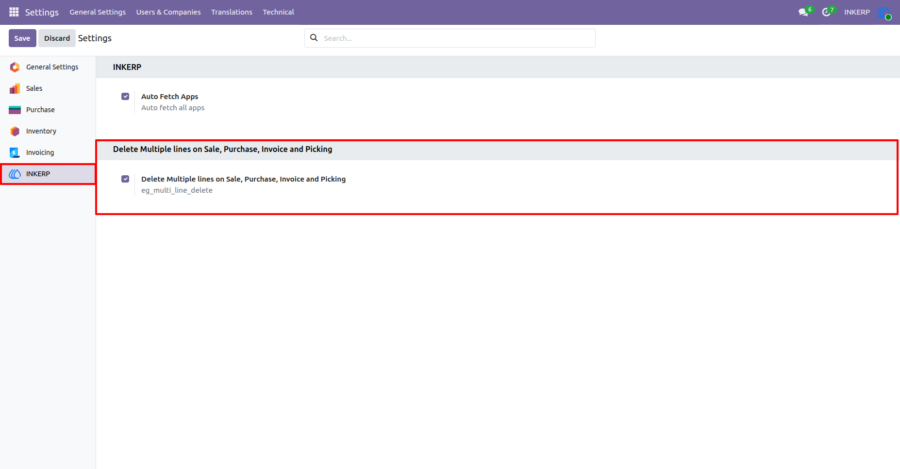
Task: Open the General Settings top menu
Action: tap(98, 12)
